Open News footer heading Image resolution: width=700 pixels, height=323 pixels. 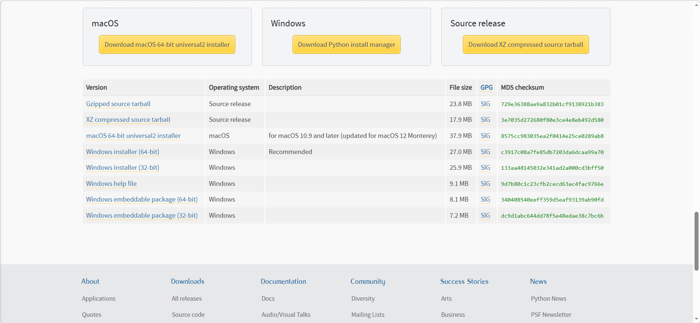click(538, 281)
